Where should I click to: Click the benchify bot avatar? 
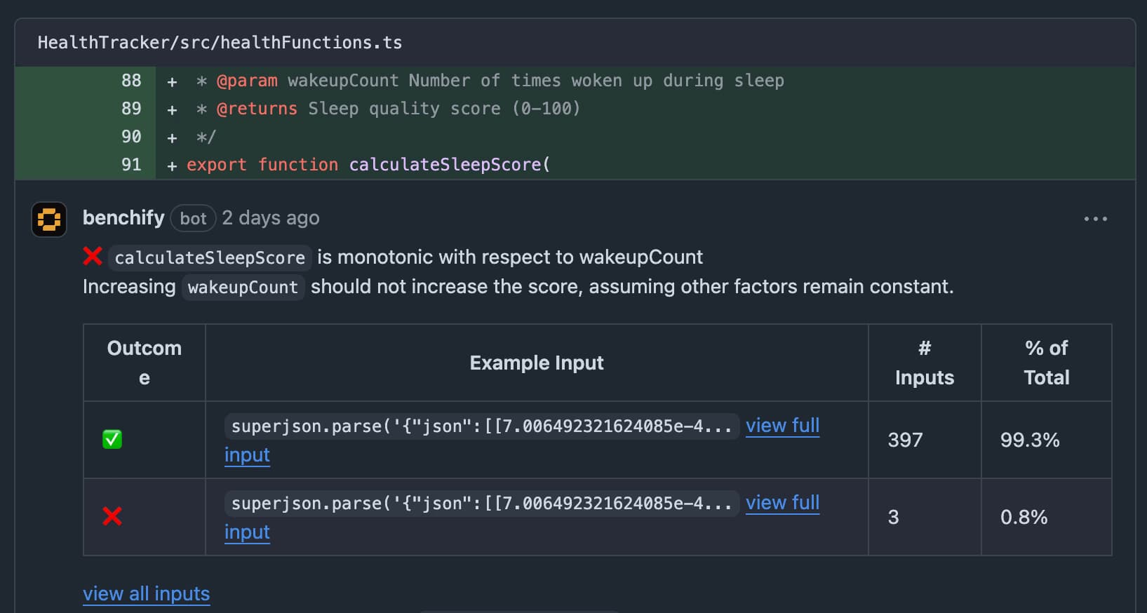pyautogui.click(x=48, y=219)
